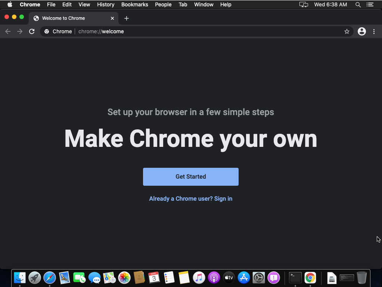The height and width of the screenshot is (287, 382).
Task: Select the Welcome to Chrome tab
Action: click(73, 18)
